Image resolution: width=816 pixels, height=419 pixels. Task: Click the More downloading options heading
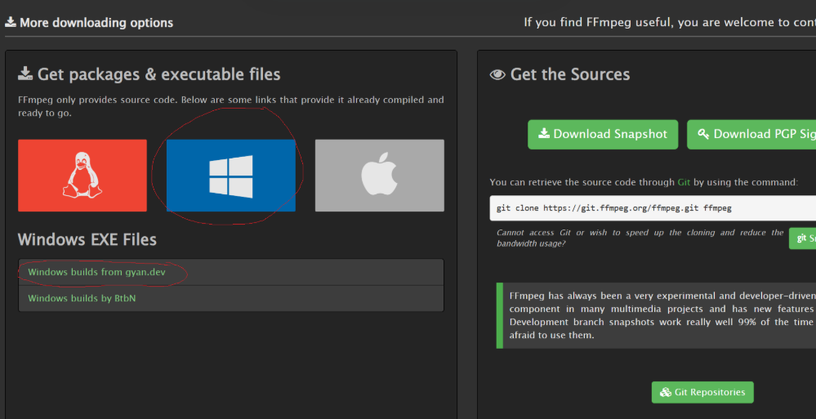point(96,22)
